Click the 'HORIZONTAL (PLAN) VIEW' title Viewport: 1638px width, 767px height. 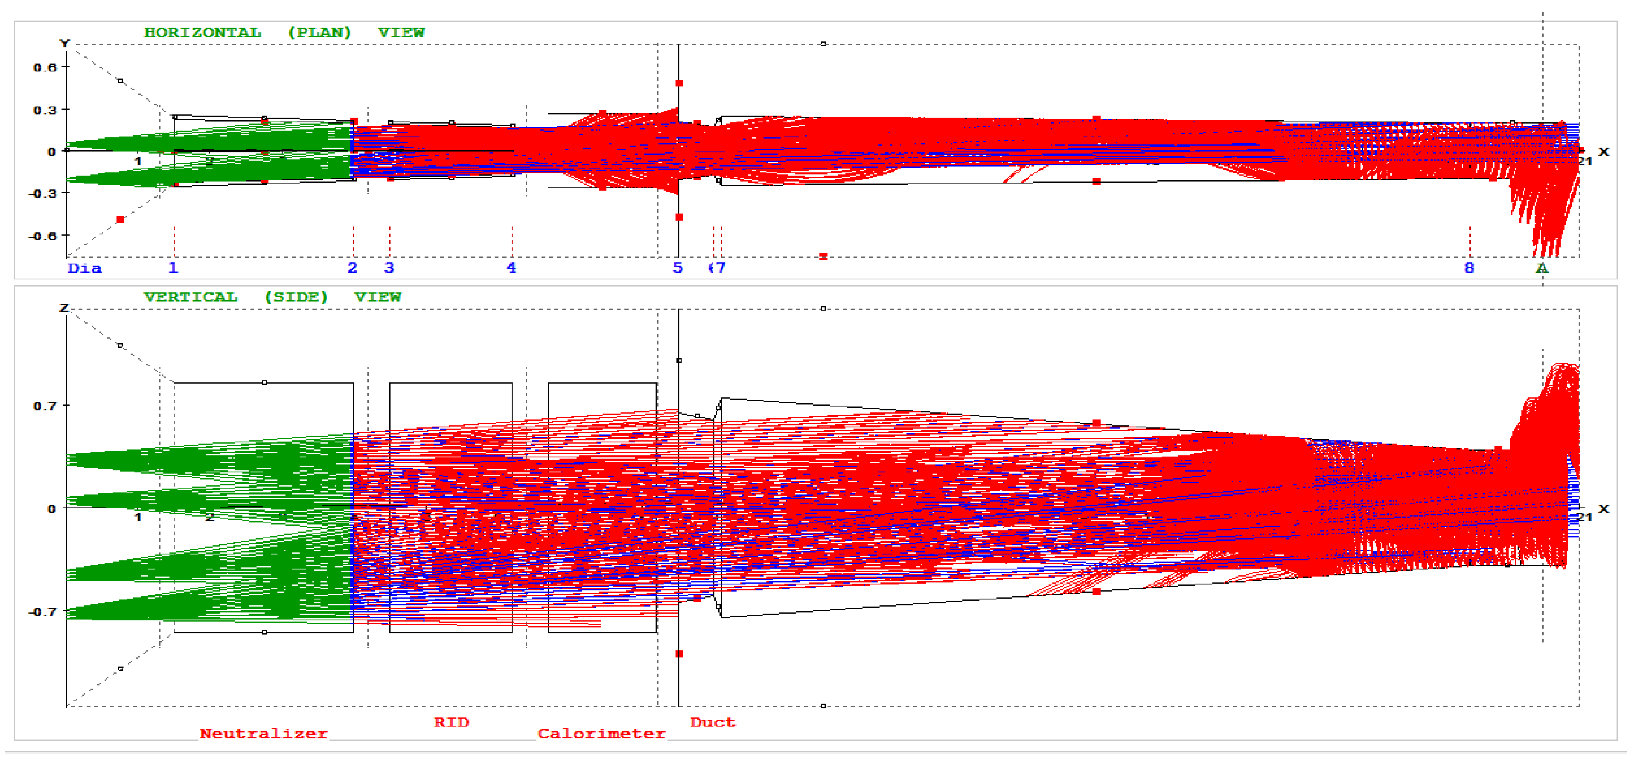pos(284,32)
